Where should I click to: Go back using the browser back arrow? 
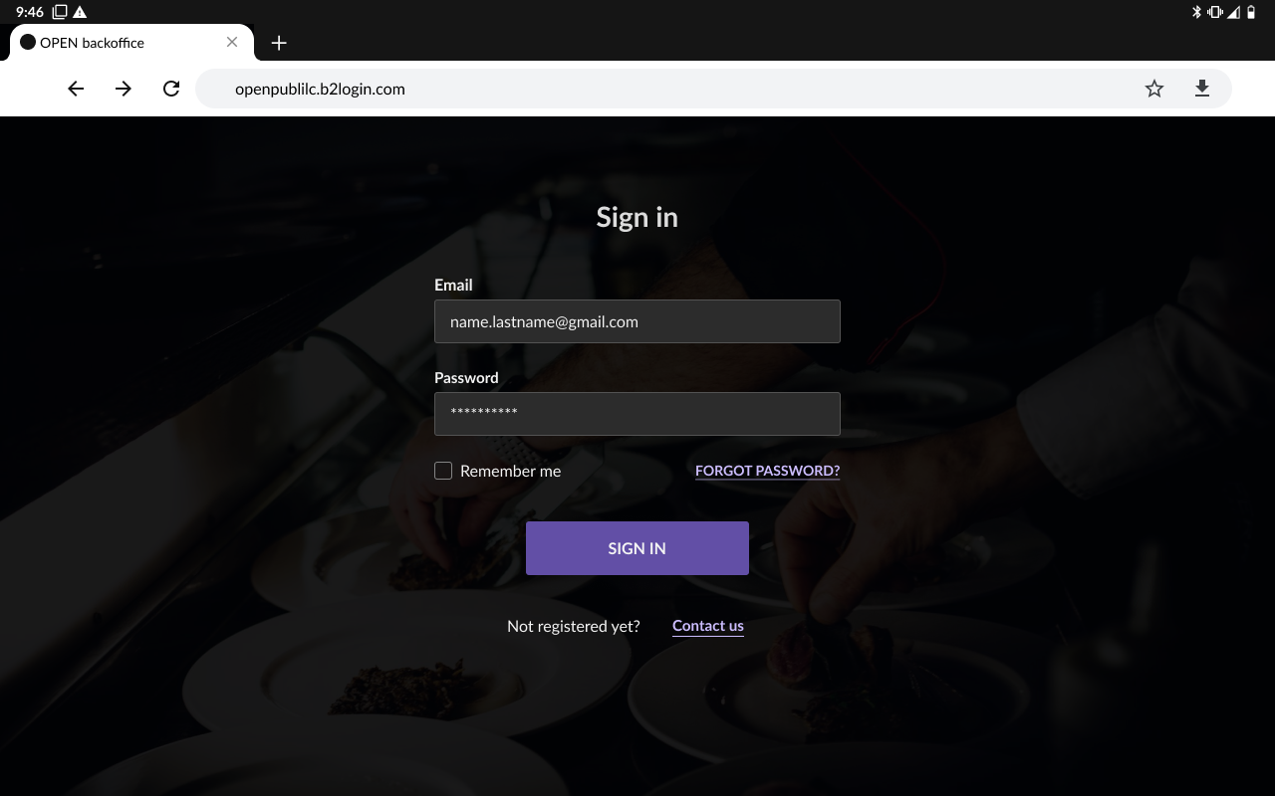[x=76, y=89]
